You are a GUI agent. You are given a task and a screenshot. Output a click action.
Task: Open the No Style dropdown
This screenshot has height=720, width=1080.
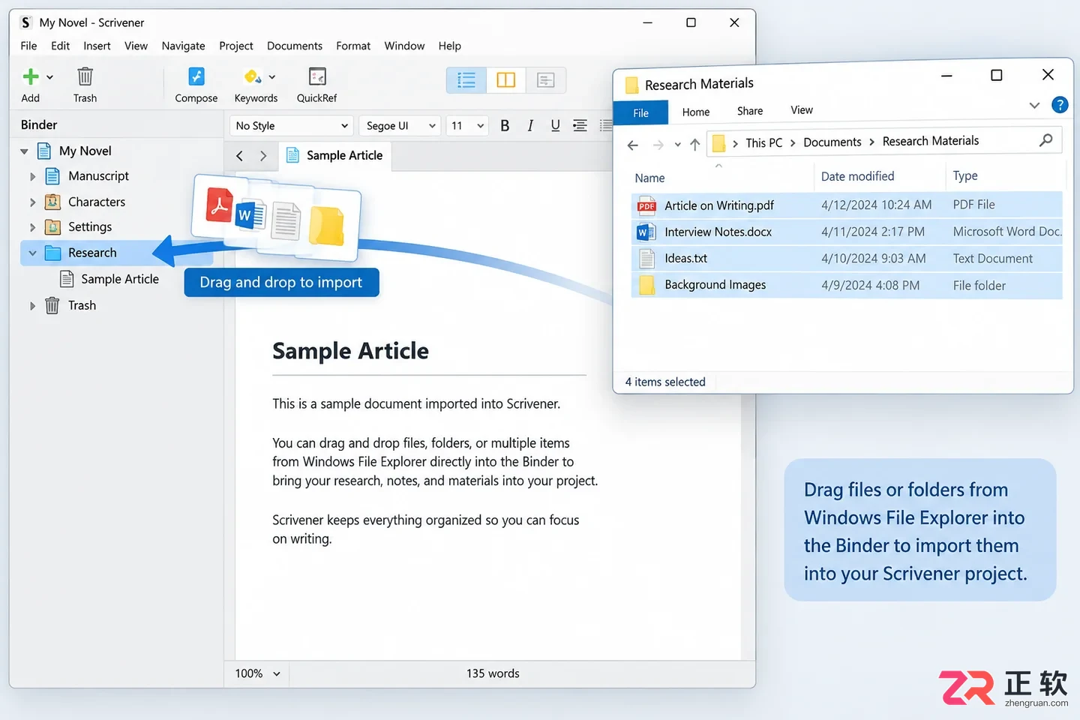click(x=292, y=126)
